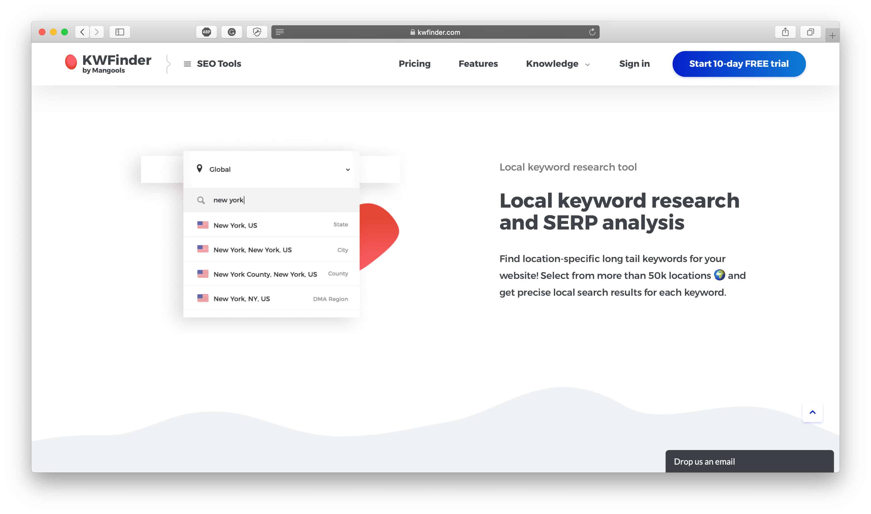
Task: Click the Safari forward arrow
Action: 97,32
